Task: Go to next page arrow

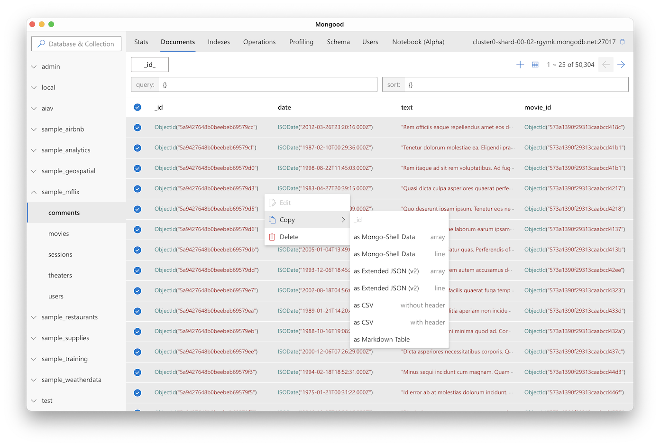Action: tap(621, 65)
